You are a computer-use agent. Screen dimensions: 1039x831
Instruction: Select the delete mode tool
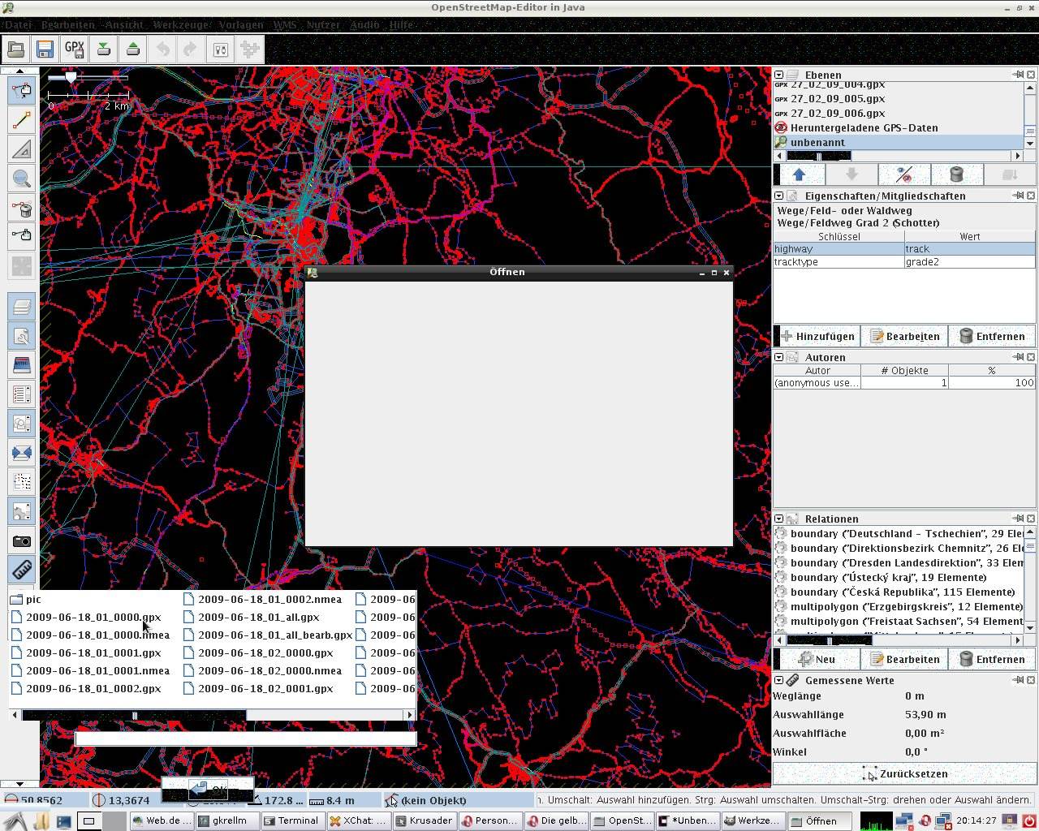pyautogui.click(x=22, y=208)
